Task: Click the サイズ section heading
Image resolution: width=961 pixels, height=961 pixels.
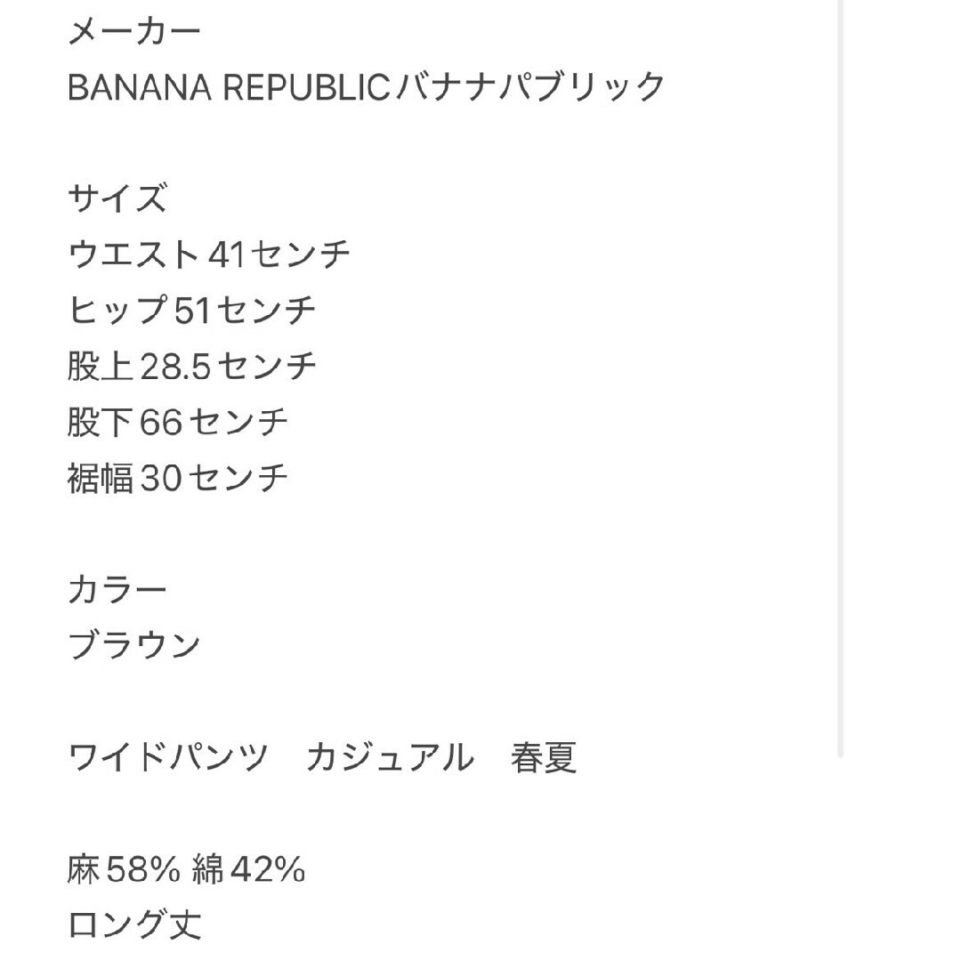Action: pos(117,198)
